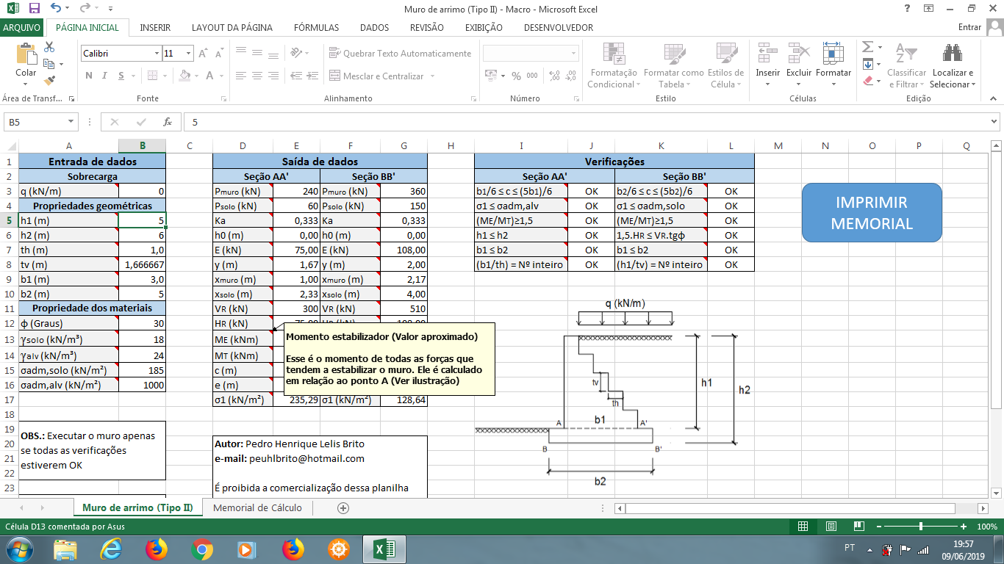
Task: Center cell text horizontally
Action: 257,76
